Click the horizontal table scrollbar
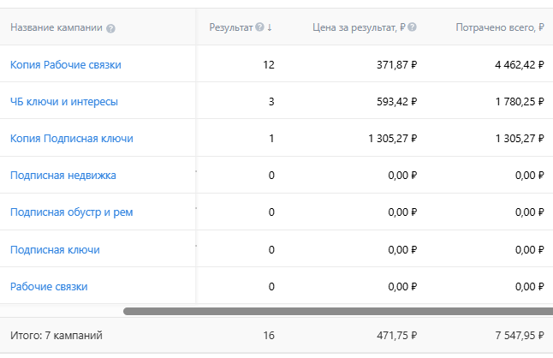The height and width of the screenshot is (358, 553). click(x=338, y=312)
